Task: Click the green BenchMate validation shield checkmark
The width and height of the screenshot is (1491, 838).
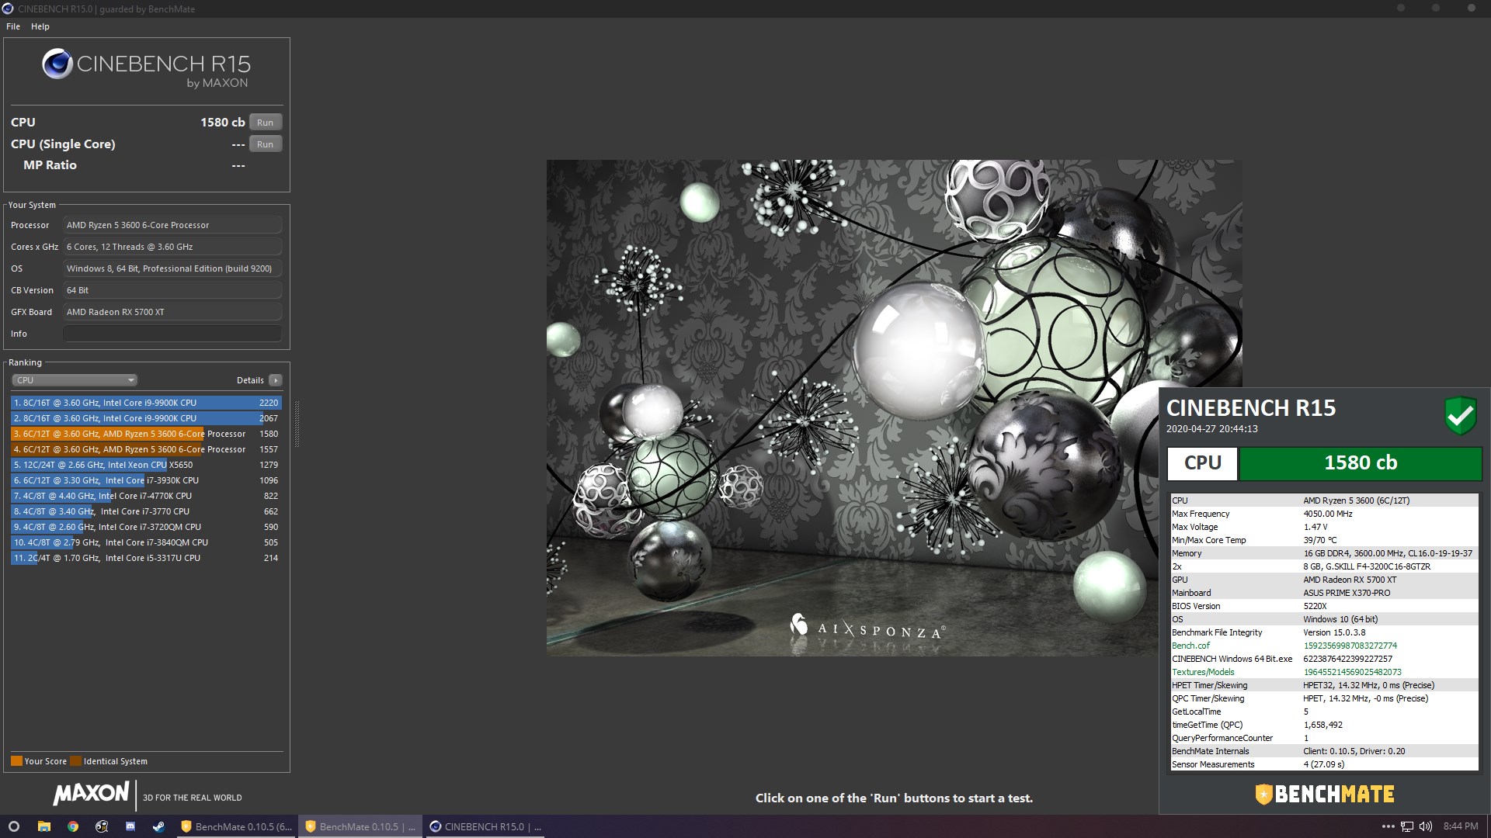Action: pyautogui.click(x=1460, y=416)
